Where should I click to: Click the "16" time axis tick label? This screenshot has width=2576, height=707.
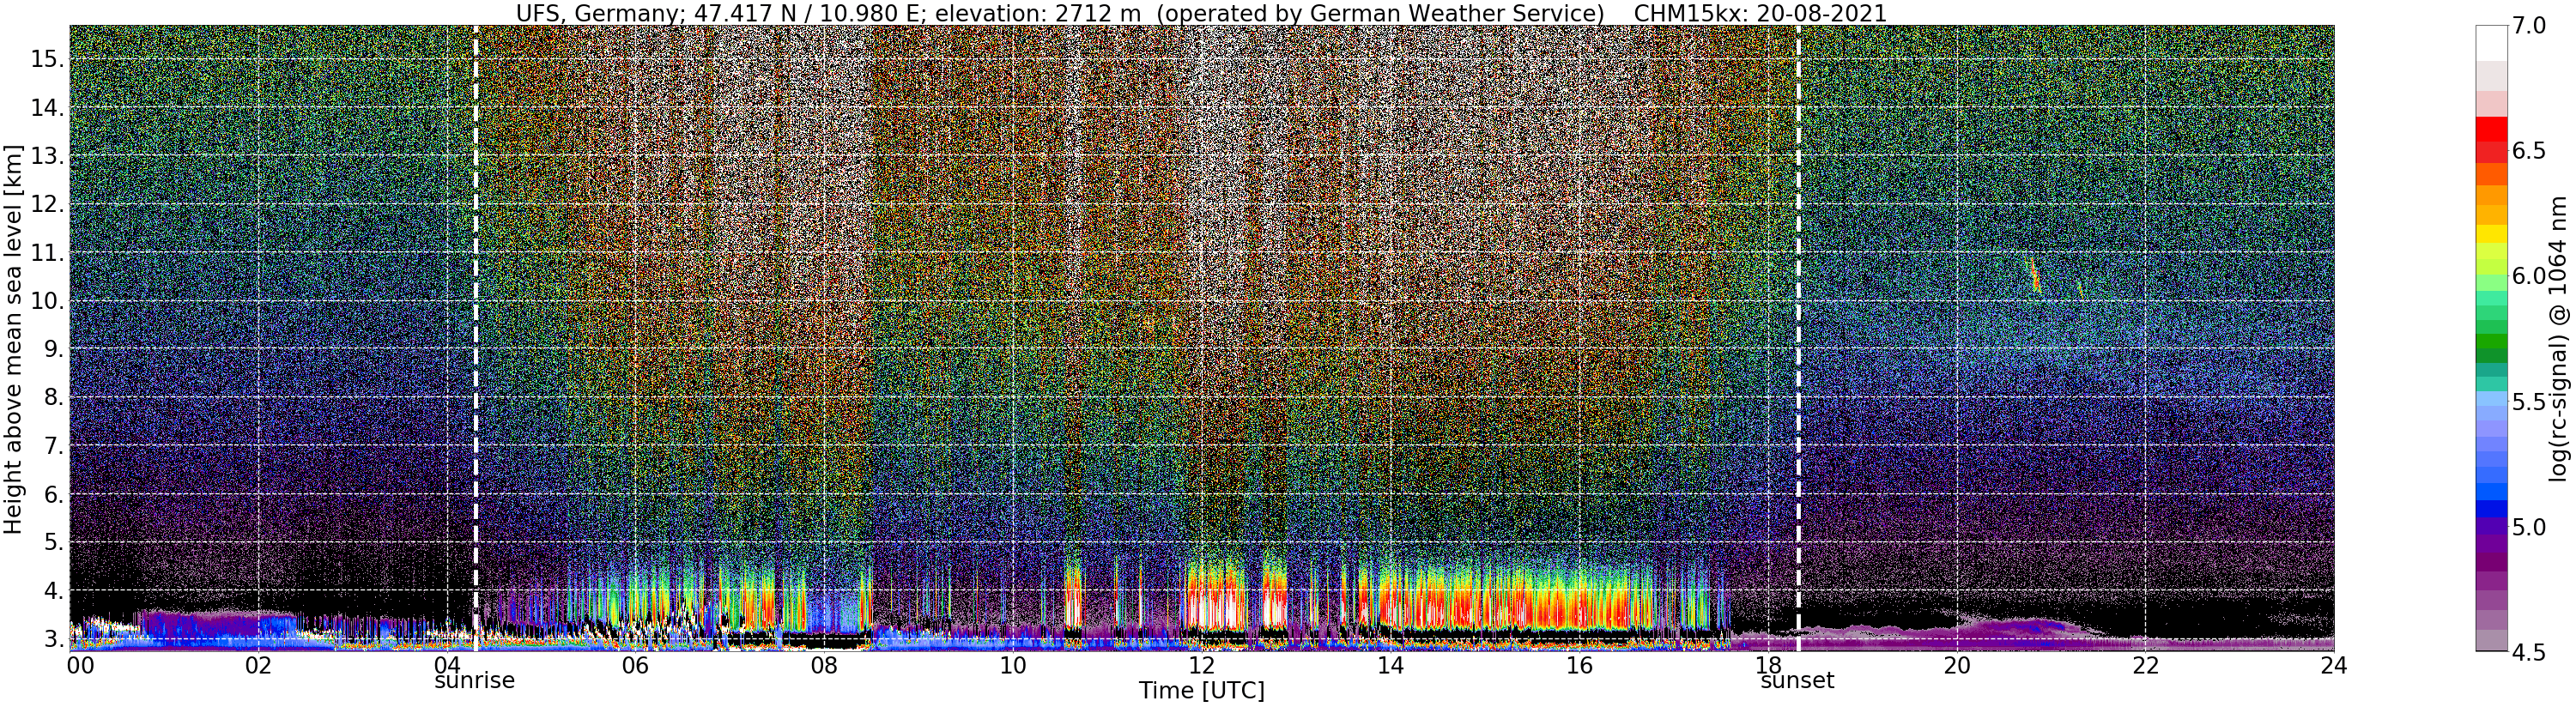tap(1579, 665)
